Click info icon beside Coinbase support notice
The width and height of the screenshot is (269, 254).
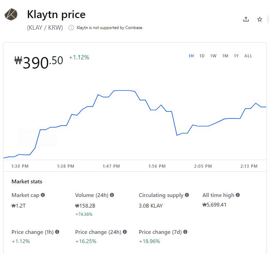click(71, 28)
